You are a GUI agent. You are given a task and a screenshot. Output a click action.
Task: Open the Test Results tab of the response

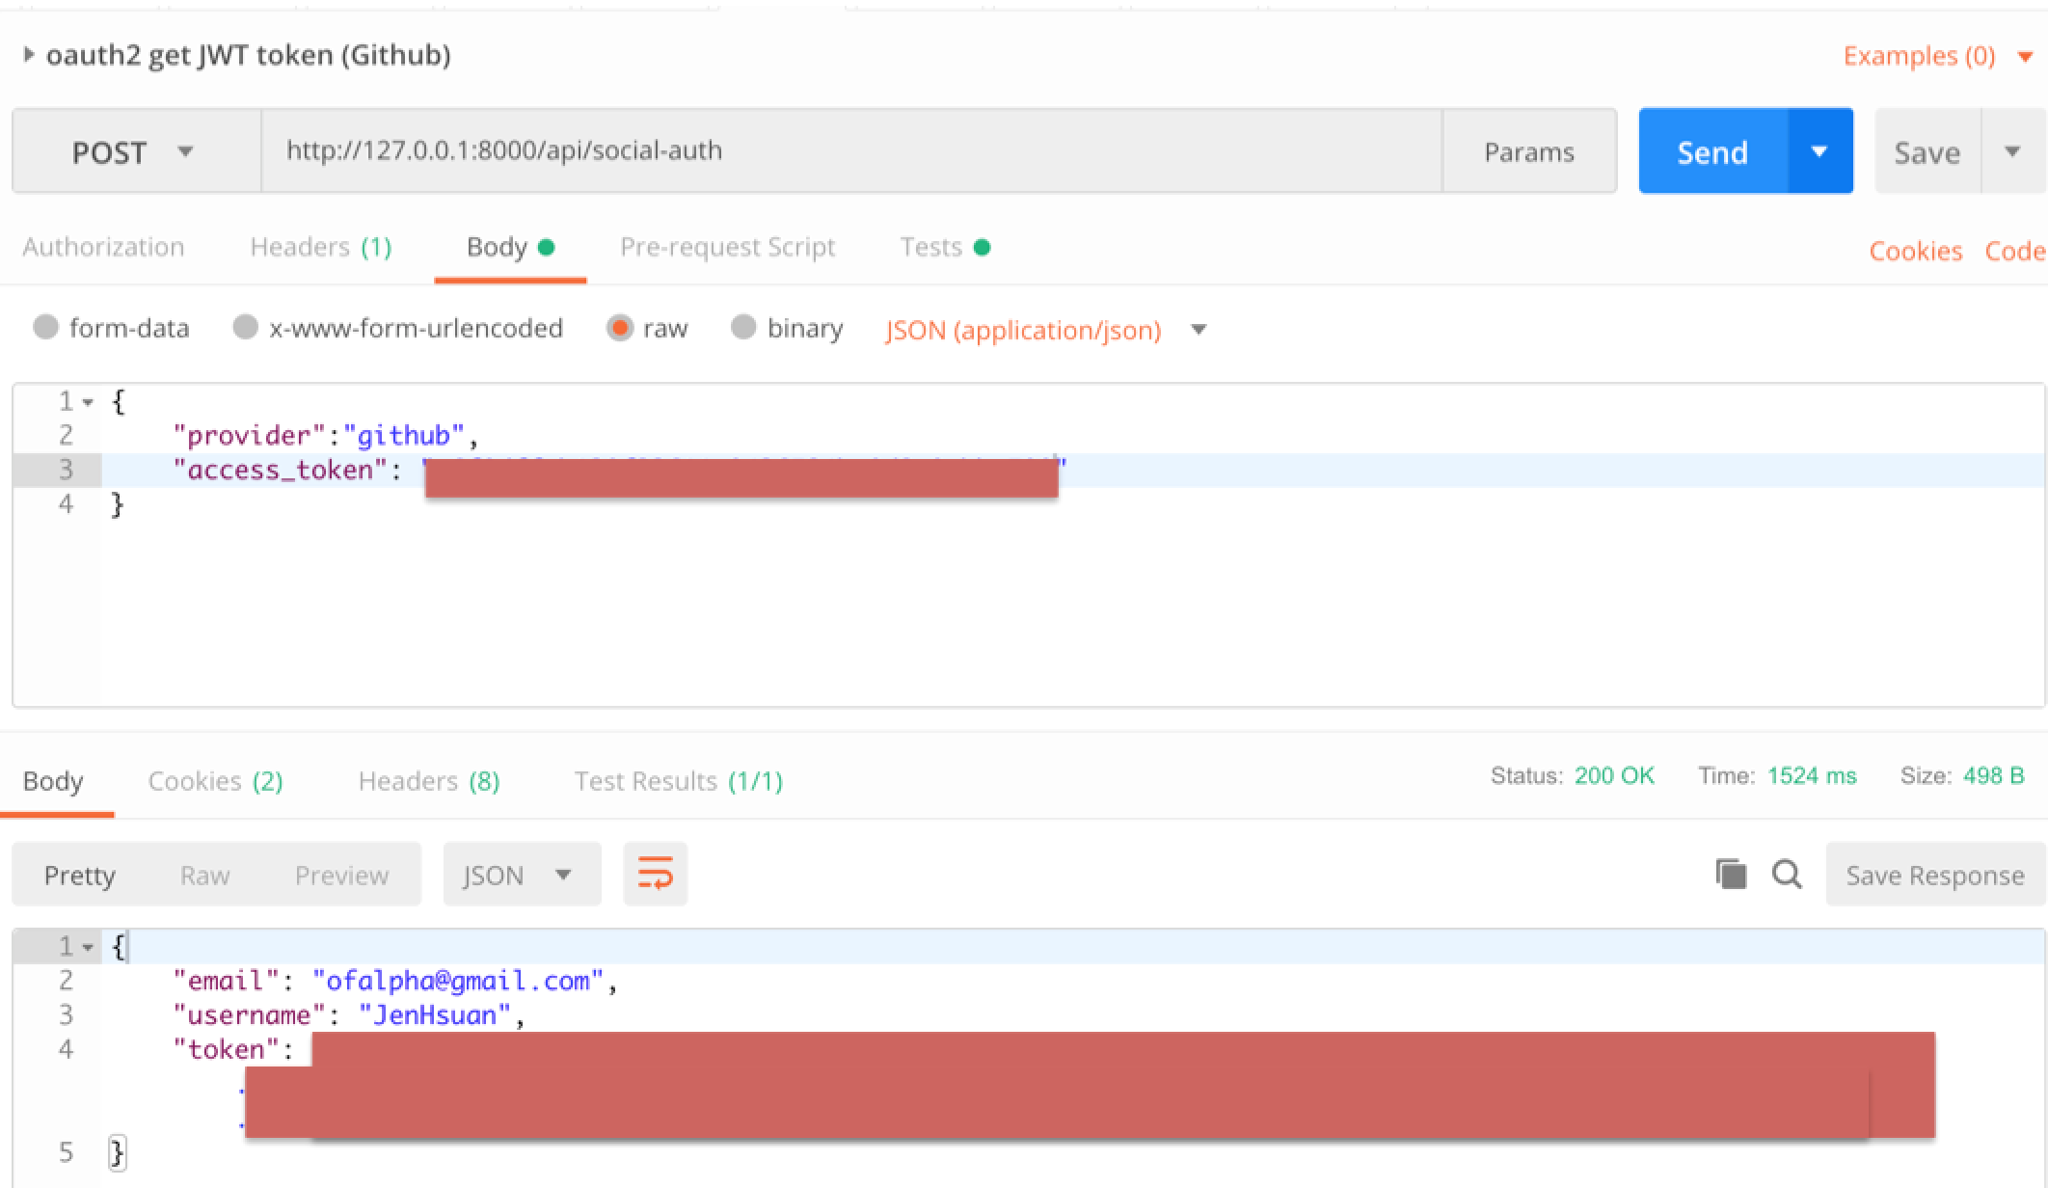tap(676, 781)
